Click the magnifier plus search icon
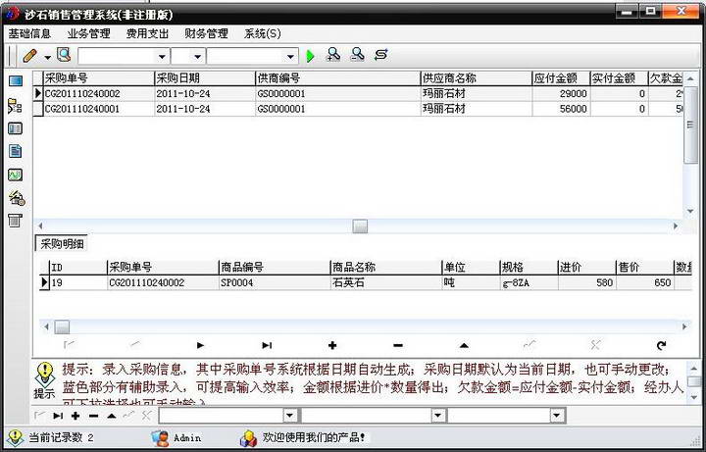Image resolution: width=706 pixels, height=452 pixels. pos(333,55)
